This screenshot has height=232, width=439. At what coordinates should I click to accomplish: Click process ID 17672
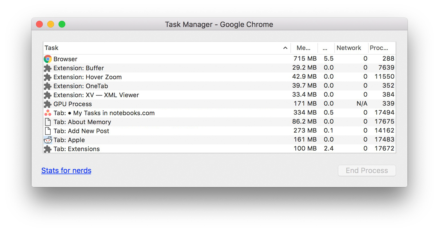click(x=384, y=148)
